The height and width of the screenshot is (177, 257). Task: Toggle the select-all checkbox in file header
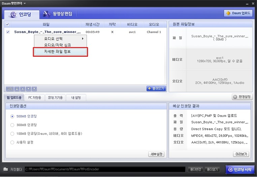click(x=8, y=25)
